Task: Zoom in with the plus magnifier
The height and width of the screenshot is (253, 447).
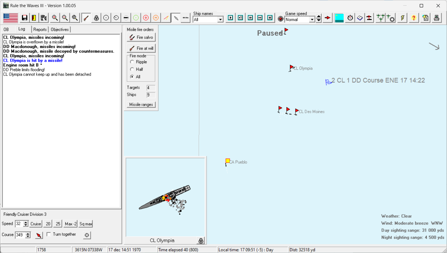Action: pyautogui.click(x=55, y=18)
